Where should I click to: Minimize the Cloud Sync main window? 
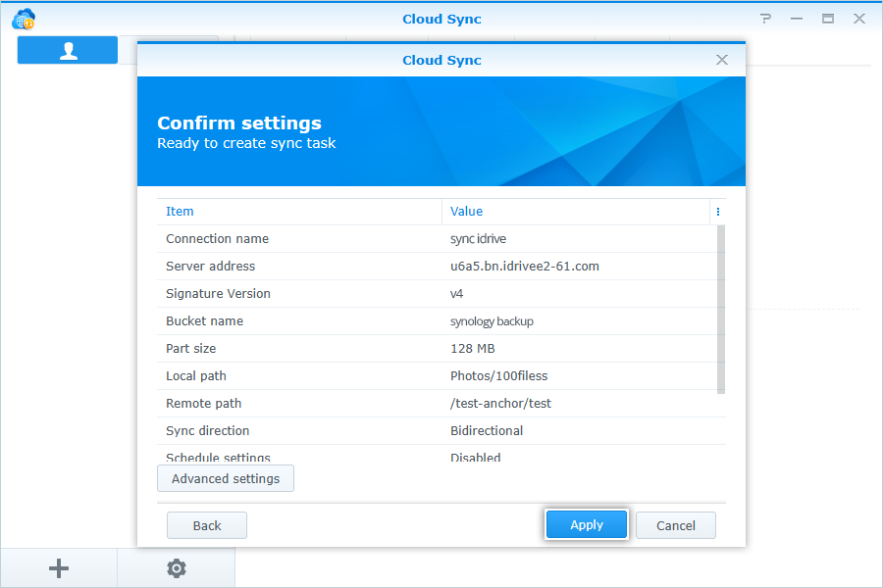(797, 19)
